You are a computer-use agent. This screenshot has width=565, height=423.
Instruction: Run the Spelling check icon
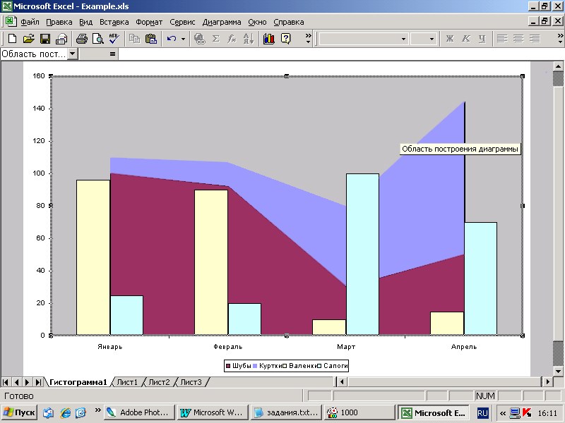point(114,39)
